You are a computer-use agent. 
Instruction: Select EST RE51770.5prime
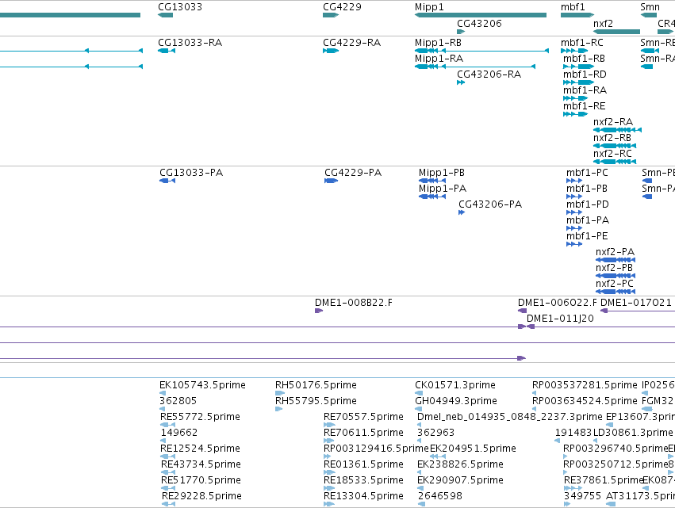(201, 480)
